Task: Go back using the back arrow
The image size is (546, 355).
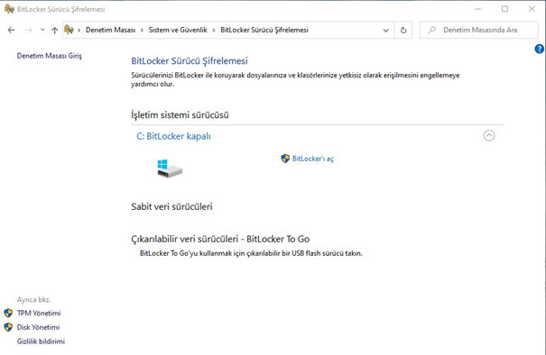Action: 11,31
